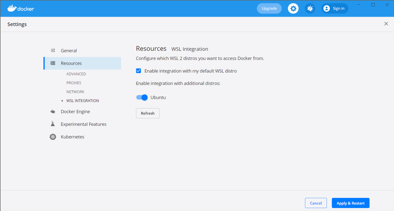Screen dimensions: 394x211
Task: Click the Resources disk icon
Action: 53,63
